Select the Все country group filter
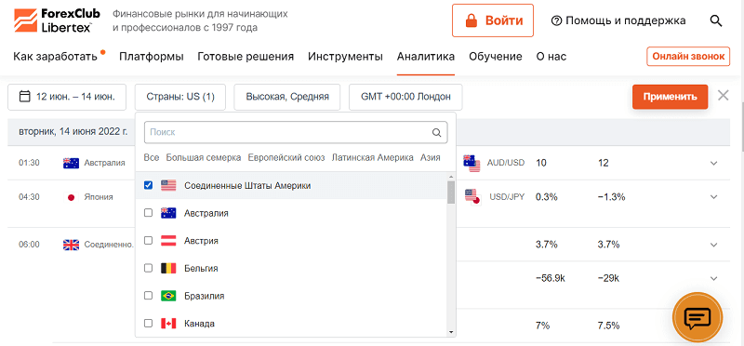The width and height of the screenshot is (744, 346). [152, 157]
